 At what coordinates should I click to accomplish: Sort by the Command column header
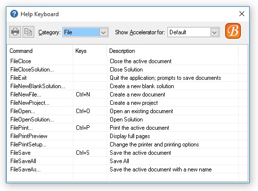pos(40,51)
